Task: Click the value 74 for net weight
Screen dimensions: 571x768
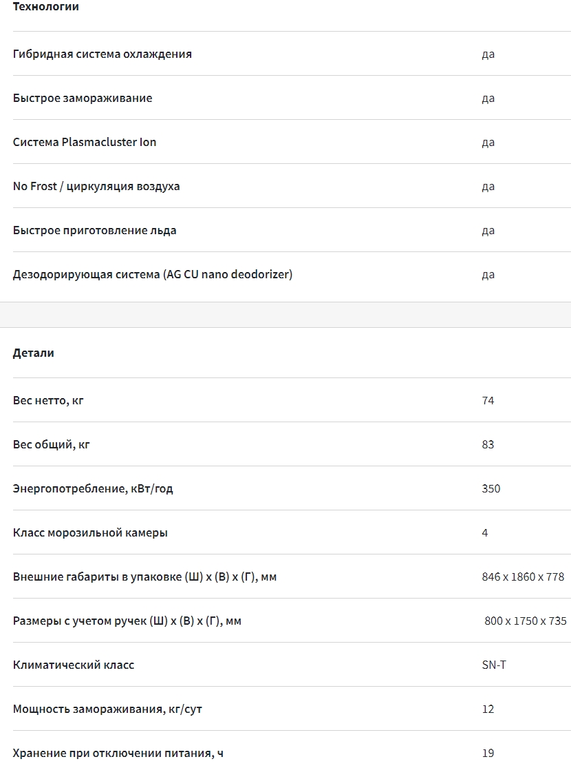Action: point(488,400)
